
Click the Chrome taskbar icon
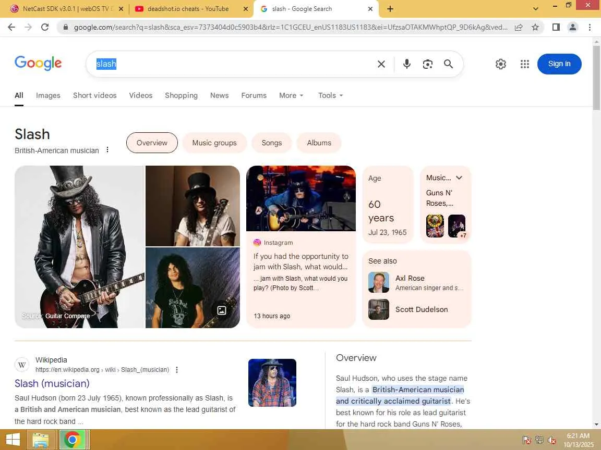pyautogui.click(x=72, y=440)
